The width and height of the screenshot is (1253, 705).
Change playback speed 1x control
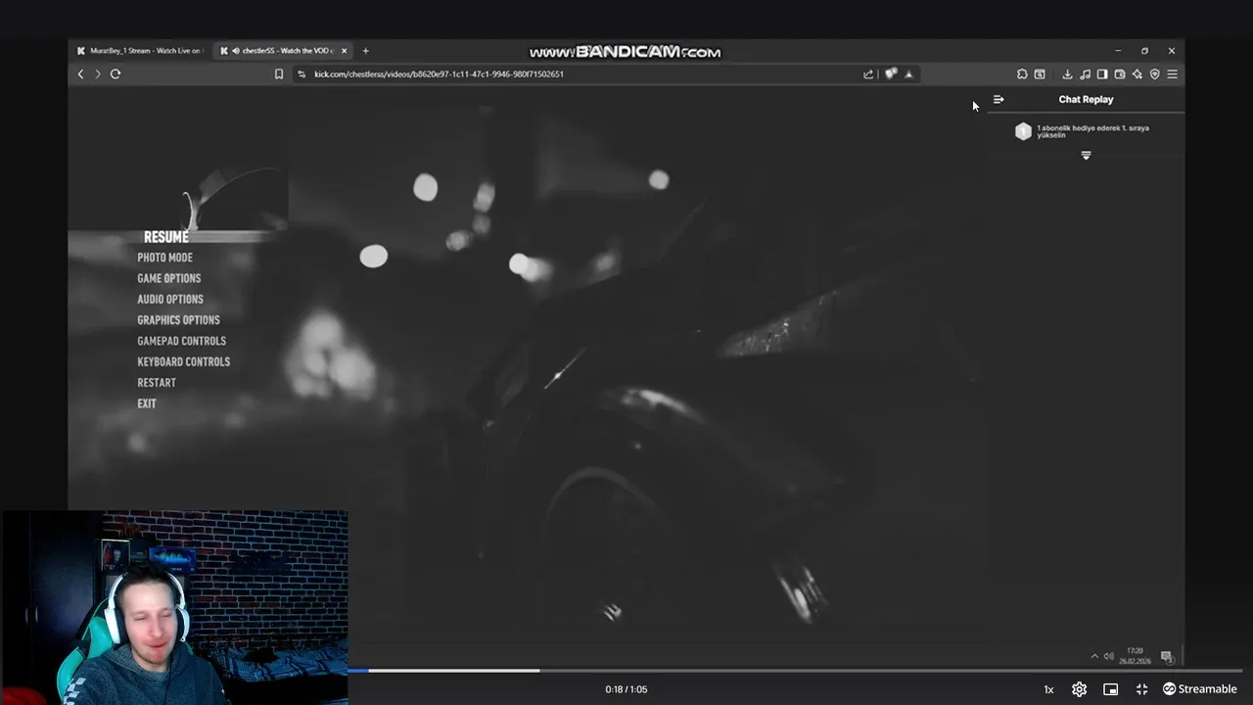coord(1048,689)
